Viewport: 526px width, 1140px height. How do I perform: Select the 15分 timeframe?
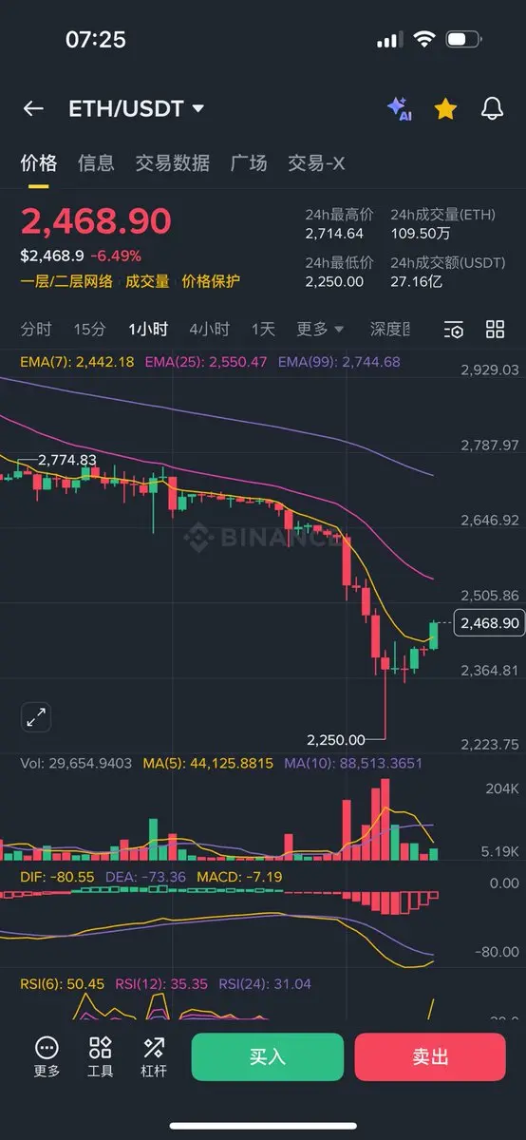[89, 330]
